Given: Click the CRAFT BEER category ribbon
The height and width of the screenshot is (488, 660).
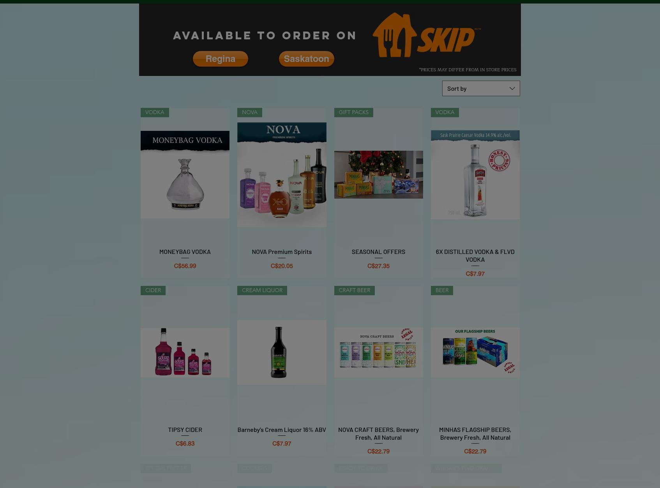Looking at the screenshot, I should 354,291.
